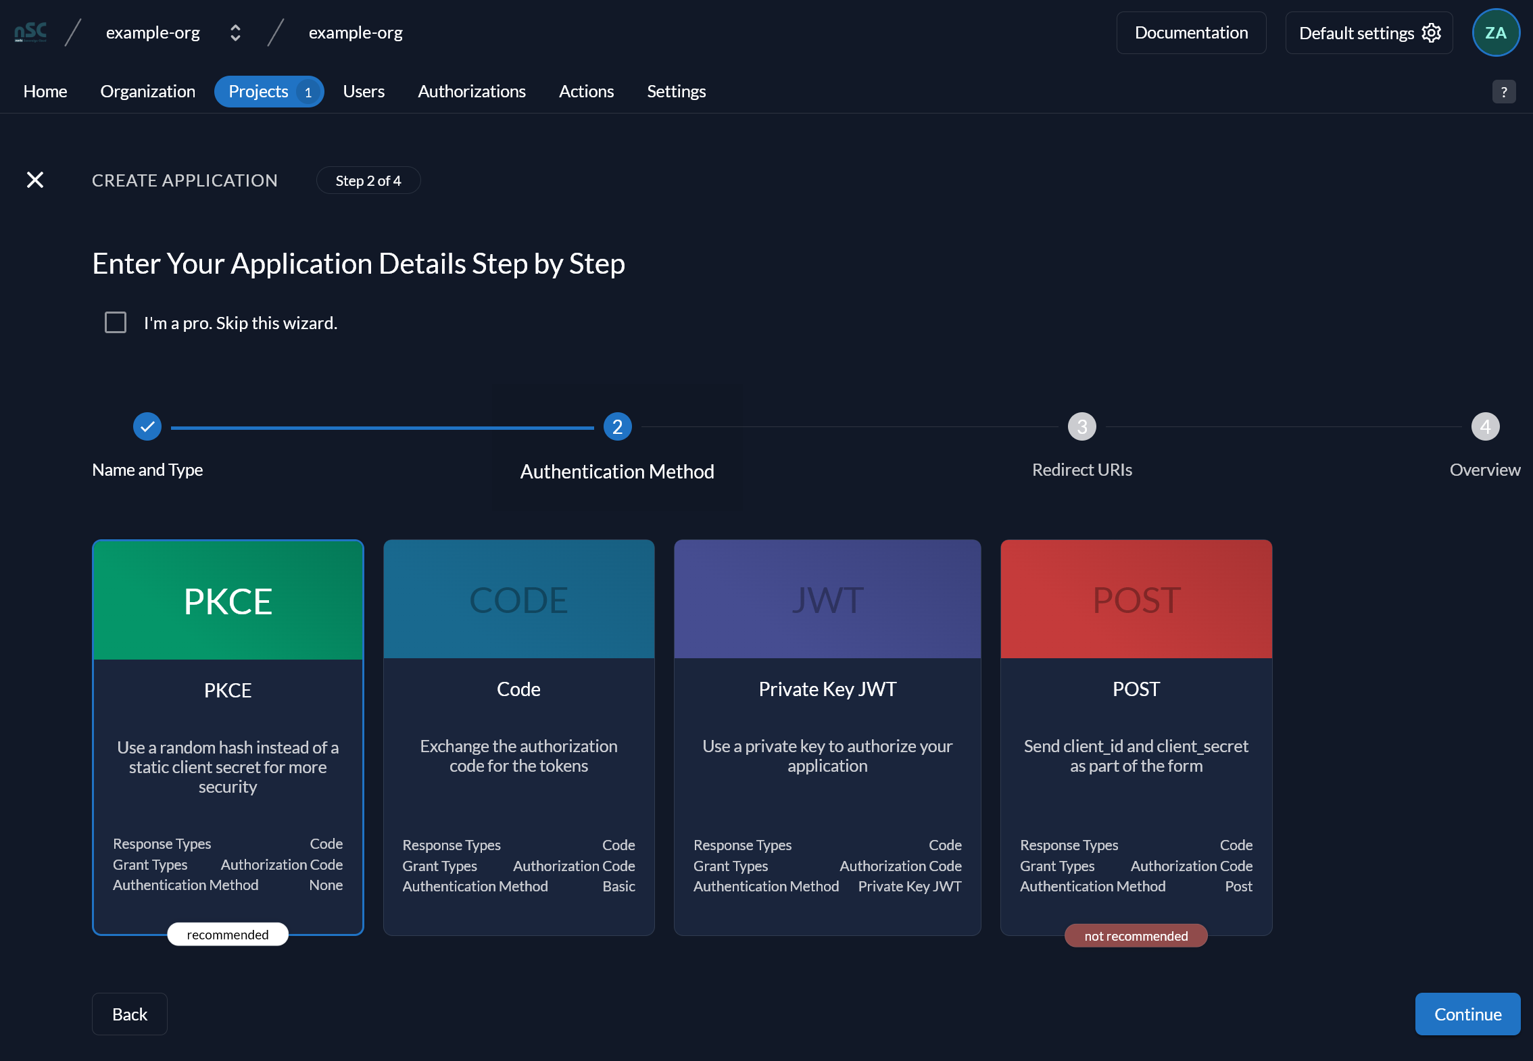Click the 'Redirect URIs' step label
1533x1061 pixels.
[1082, 470]
